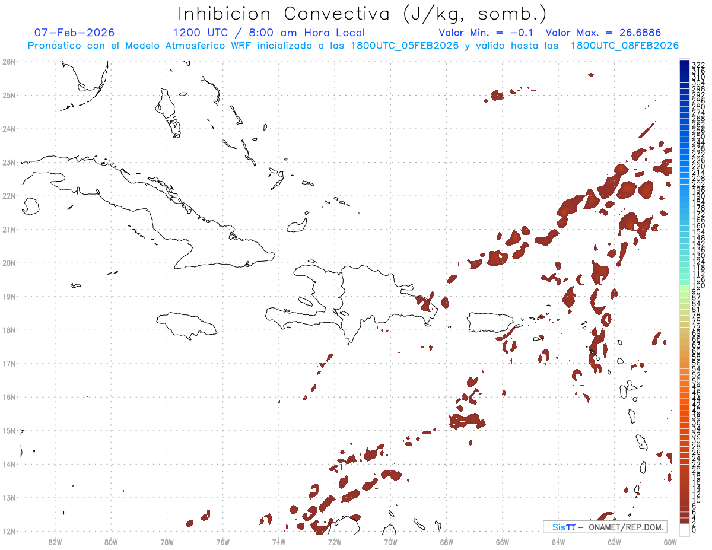Click the '1200 UTC / 8:00 am Hora Local' text
712x550 pixels.
pyautogui.click(x=269, y=33)
